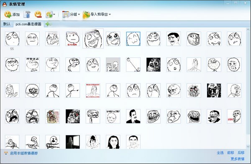Click the 前移 link
The image size is (251, 164).
pyautogui.click(x=231, y=153)
